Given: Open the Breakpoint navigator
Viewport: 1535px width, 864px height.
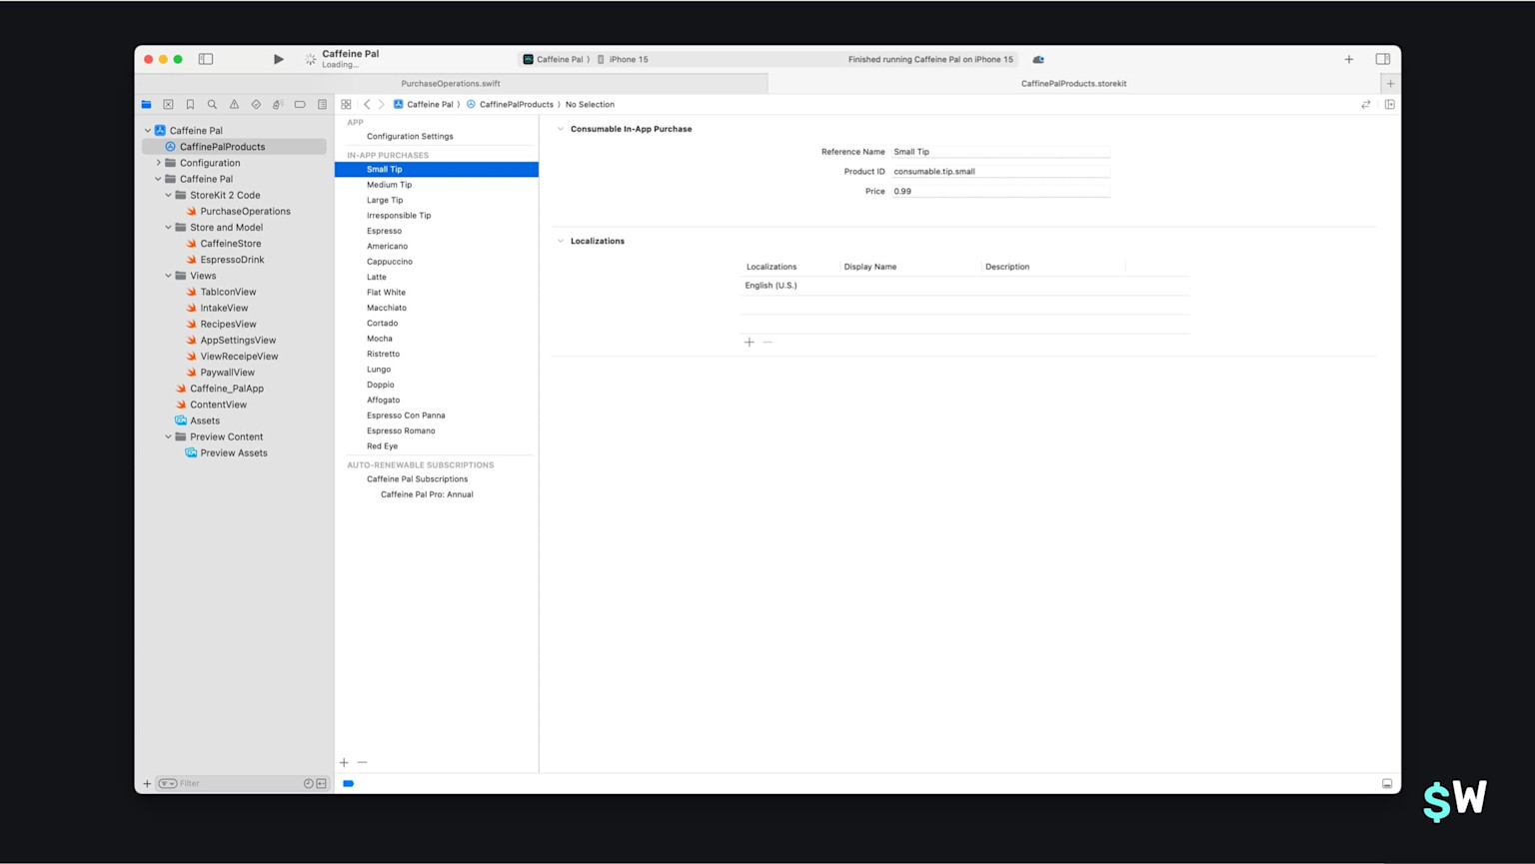Looking at the screenshot, I should (300, 104).
